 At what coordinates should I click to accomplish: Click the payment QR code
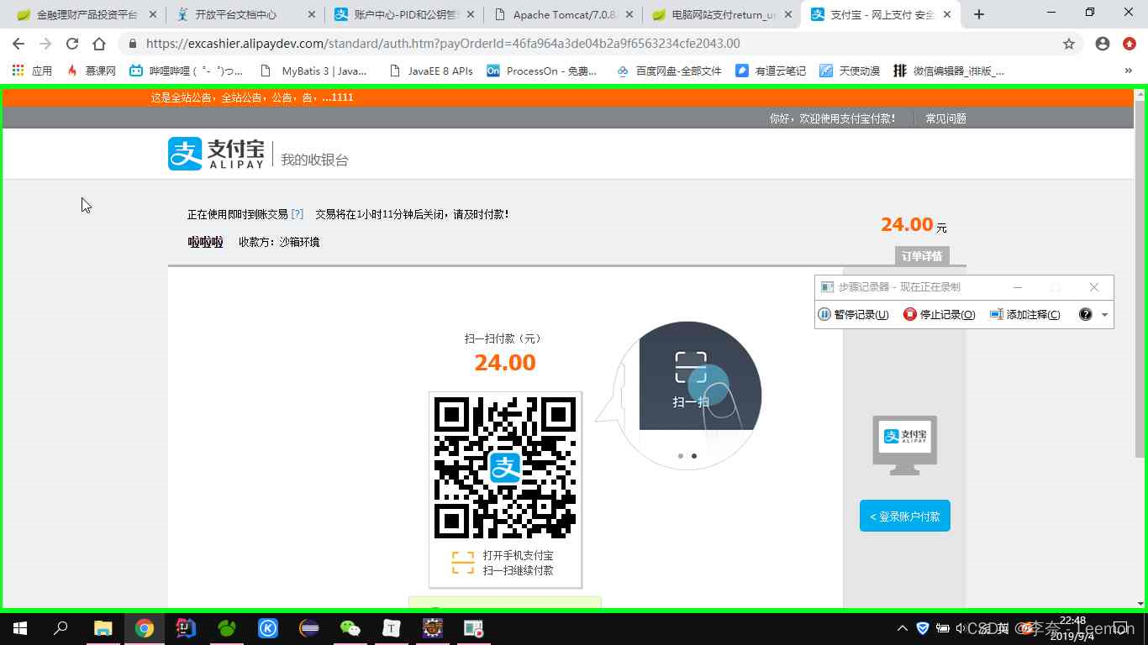point(505,467)
